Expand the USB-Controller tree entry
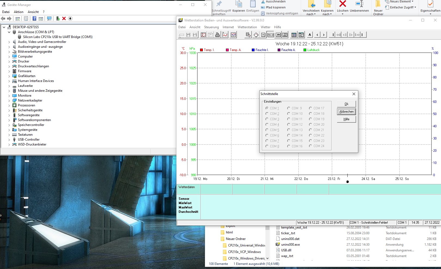Screen dimensions: 441x269 [9, 139]
